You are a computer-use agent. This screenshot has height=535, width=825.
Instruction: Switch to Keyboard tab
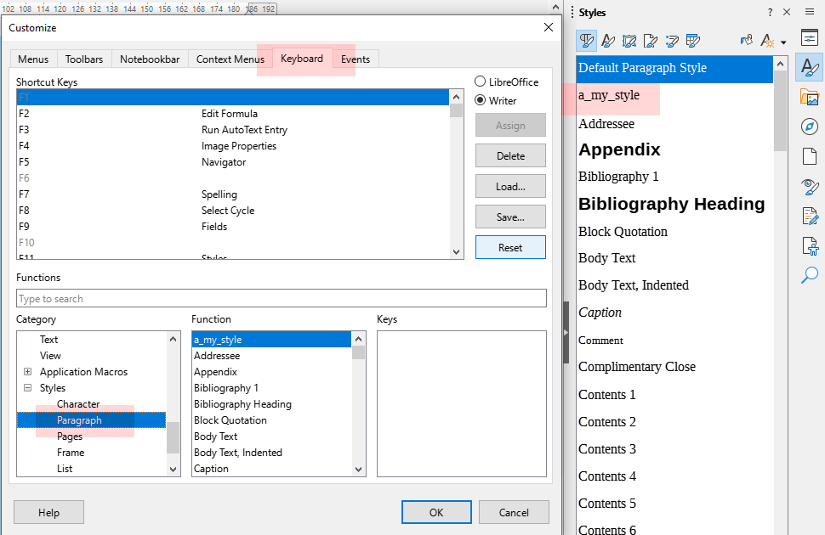pyautogui.click(x=302, y=59)
